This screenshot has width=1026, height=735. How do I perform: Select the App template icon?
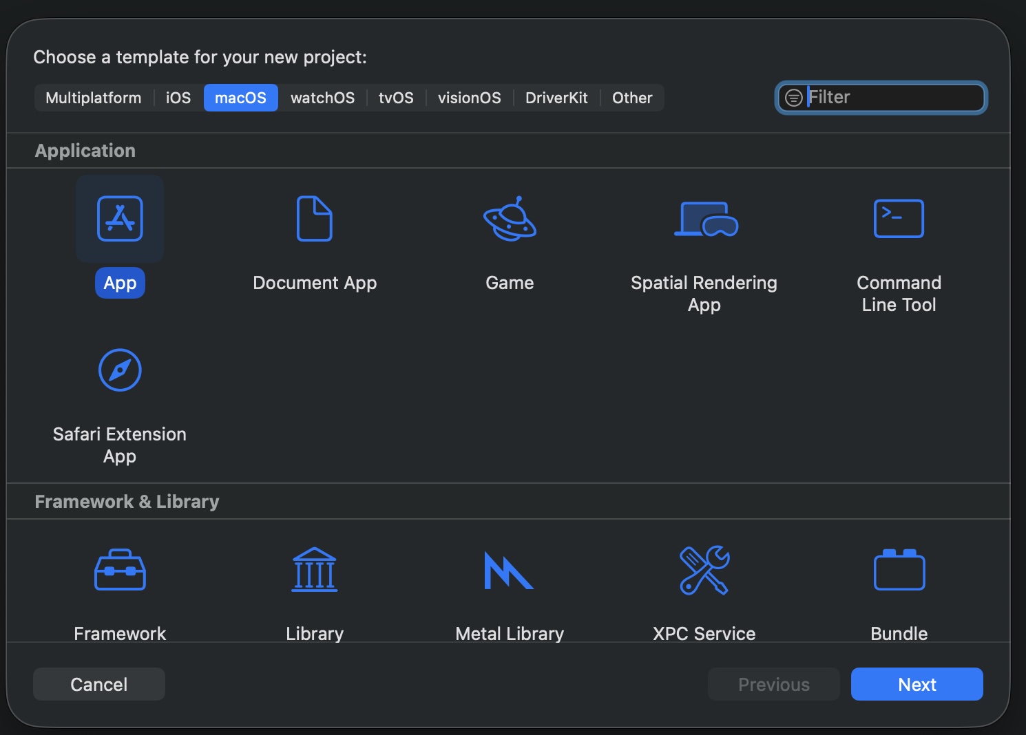click(x=120, y=219)
